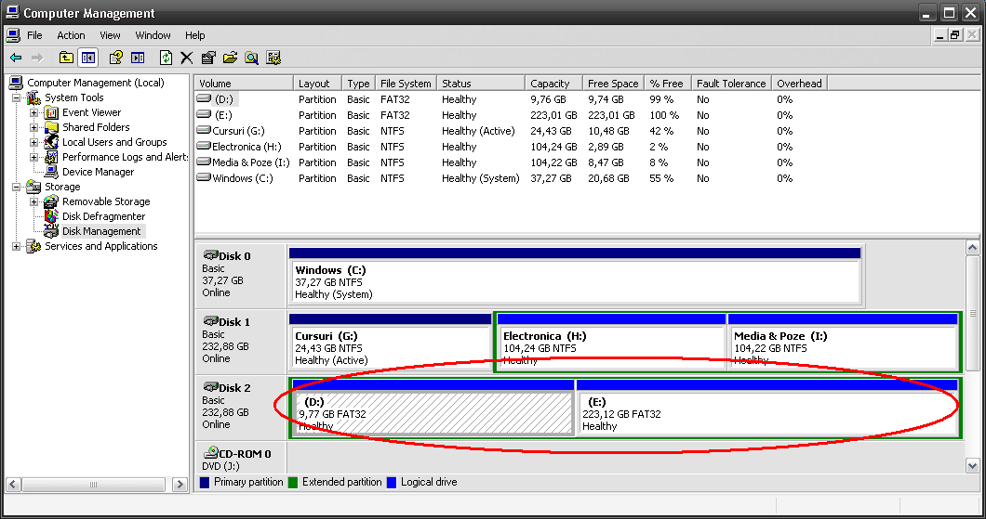Open the Window menu
This screenshot has width=986, height=519.
coord(153,35)
